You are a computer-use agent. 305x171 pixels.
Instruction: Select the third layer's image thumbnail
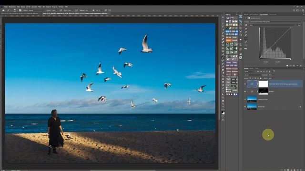click(252, 99)
